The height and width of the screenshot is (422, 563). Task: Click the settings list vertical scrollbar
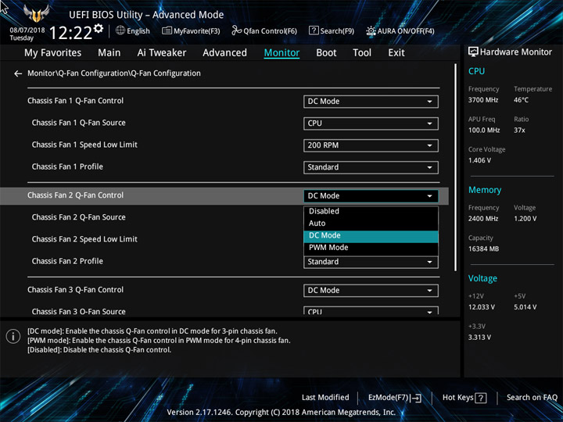click(455, 167)
